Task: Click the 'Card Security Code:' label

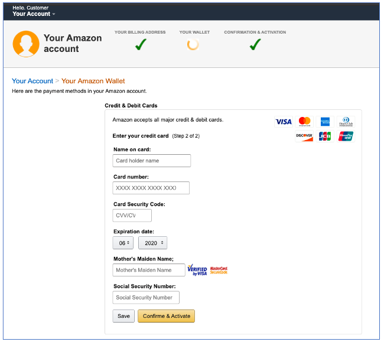Action: 139,204
